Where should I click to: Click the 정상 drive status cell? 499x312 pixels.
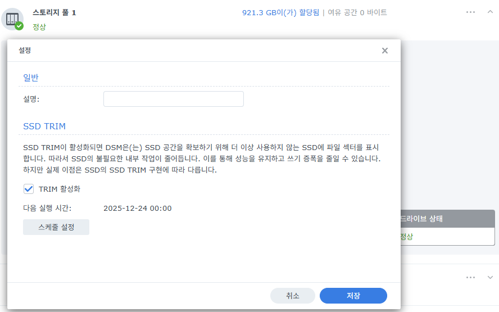tap(406, 237)
